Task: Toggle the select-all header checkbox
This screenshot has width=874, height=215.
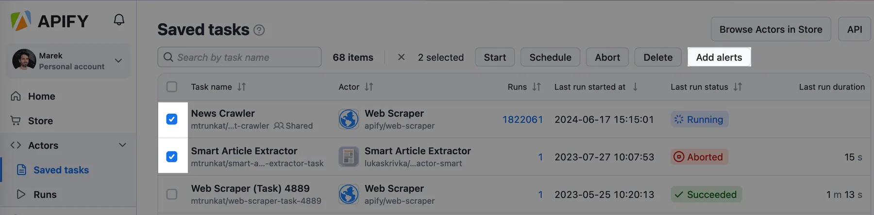Action: pyautogui.click(x=172, y=87)
